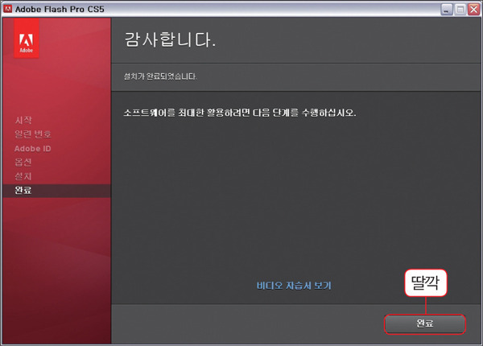Click the 감사합니다. heading
The width and height of the screenshot is (483, 346).
pos(170,40)
